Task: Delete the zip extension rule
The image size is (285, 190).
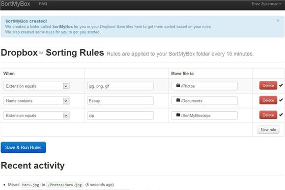Action: tap(268, 115)
